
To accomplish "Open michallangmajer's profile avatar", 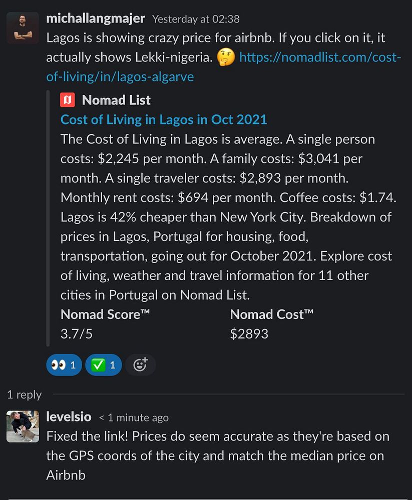I will tap(23, 27).
